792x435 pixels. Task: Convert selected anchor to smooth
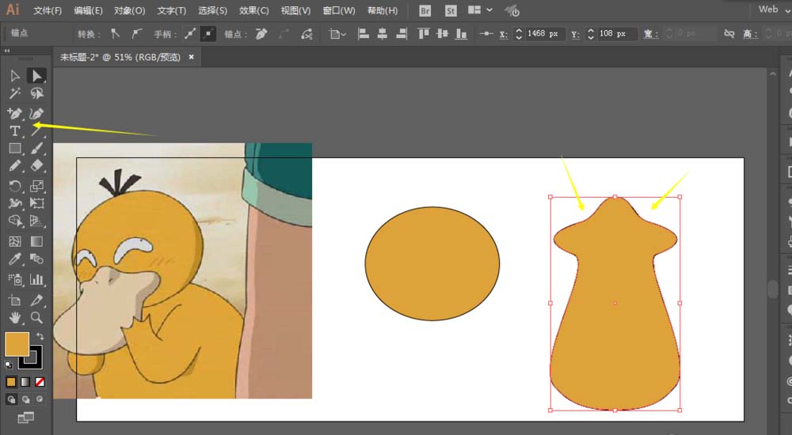click(136, 34)
